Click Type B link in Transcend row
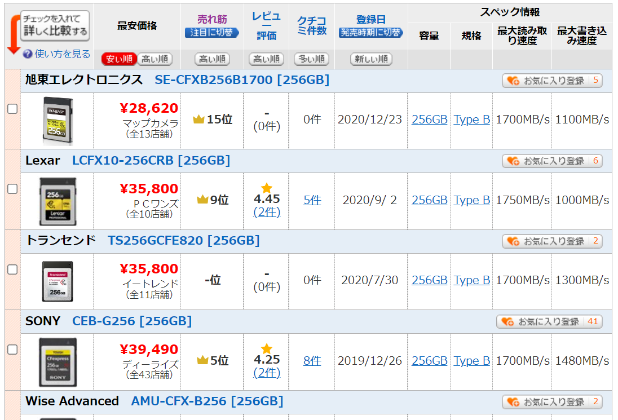Image resolution: width=618 pixels, height=420 pixels. (472, 280)
